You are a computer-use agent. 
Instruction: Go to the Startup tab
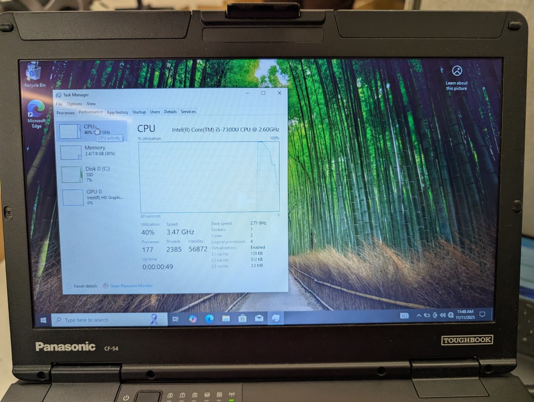[x=139, y=112]
